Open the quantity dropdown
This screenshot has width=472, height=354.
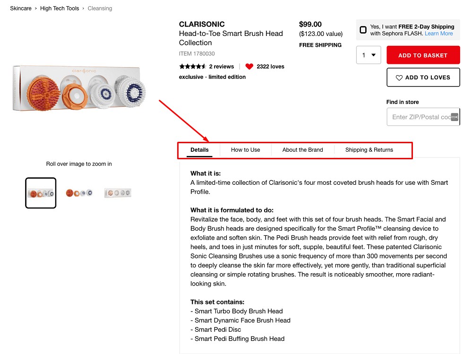point(369,55)
